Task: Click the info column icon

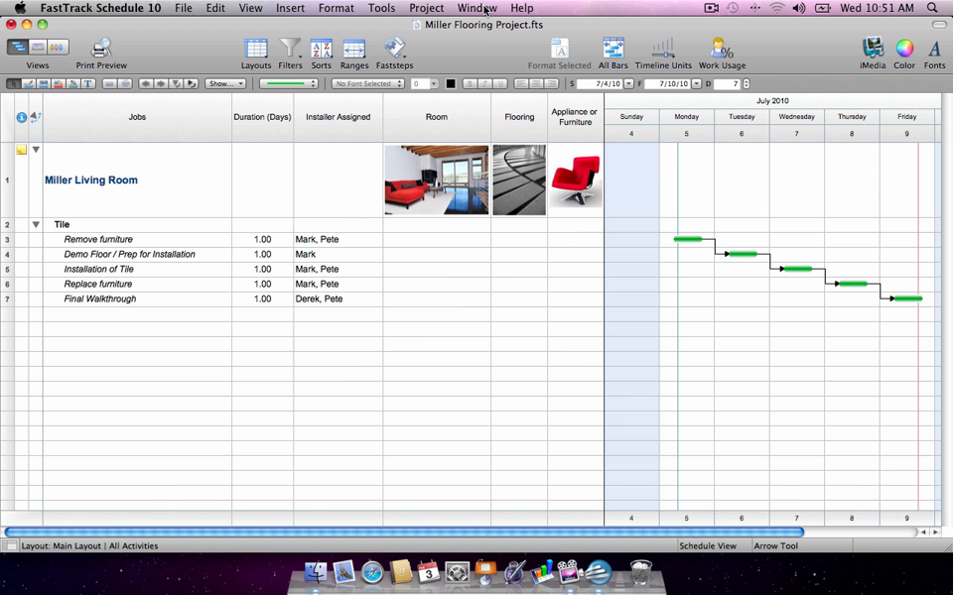Action: (x=21, y=117)
